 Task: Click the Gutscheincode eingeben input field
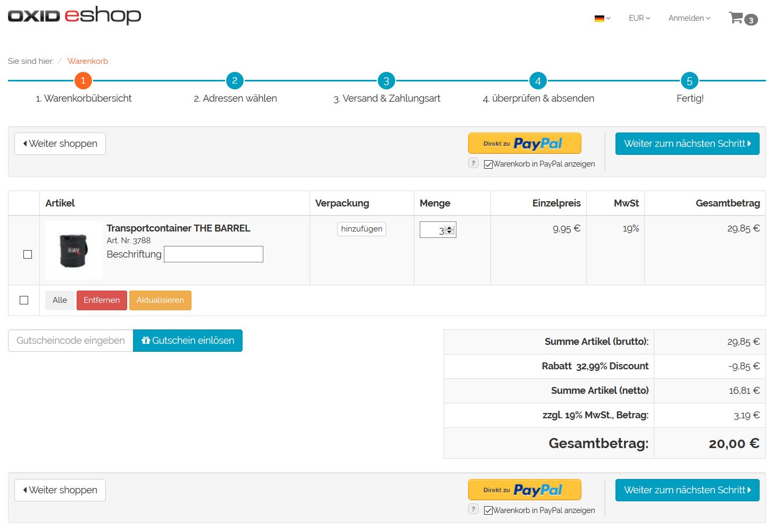[71, 341]
